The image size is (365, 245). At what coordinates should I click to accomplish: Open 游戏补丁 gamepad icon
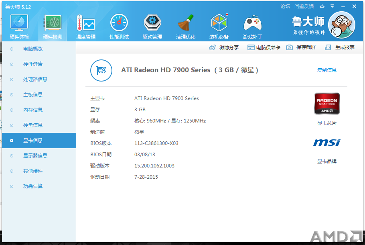(253, 23)
